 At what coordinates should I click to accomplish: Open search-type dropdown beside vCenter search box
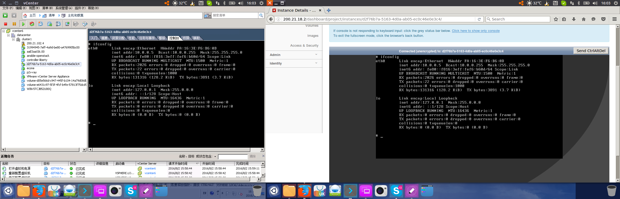click(208, 16)
